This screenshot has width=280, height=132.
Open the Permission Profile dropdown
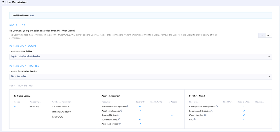140,77
